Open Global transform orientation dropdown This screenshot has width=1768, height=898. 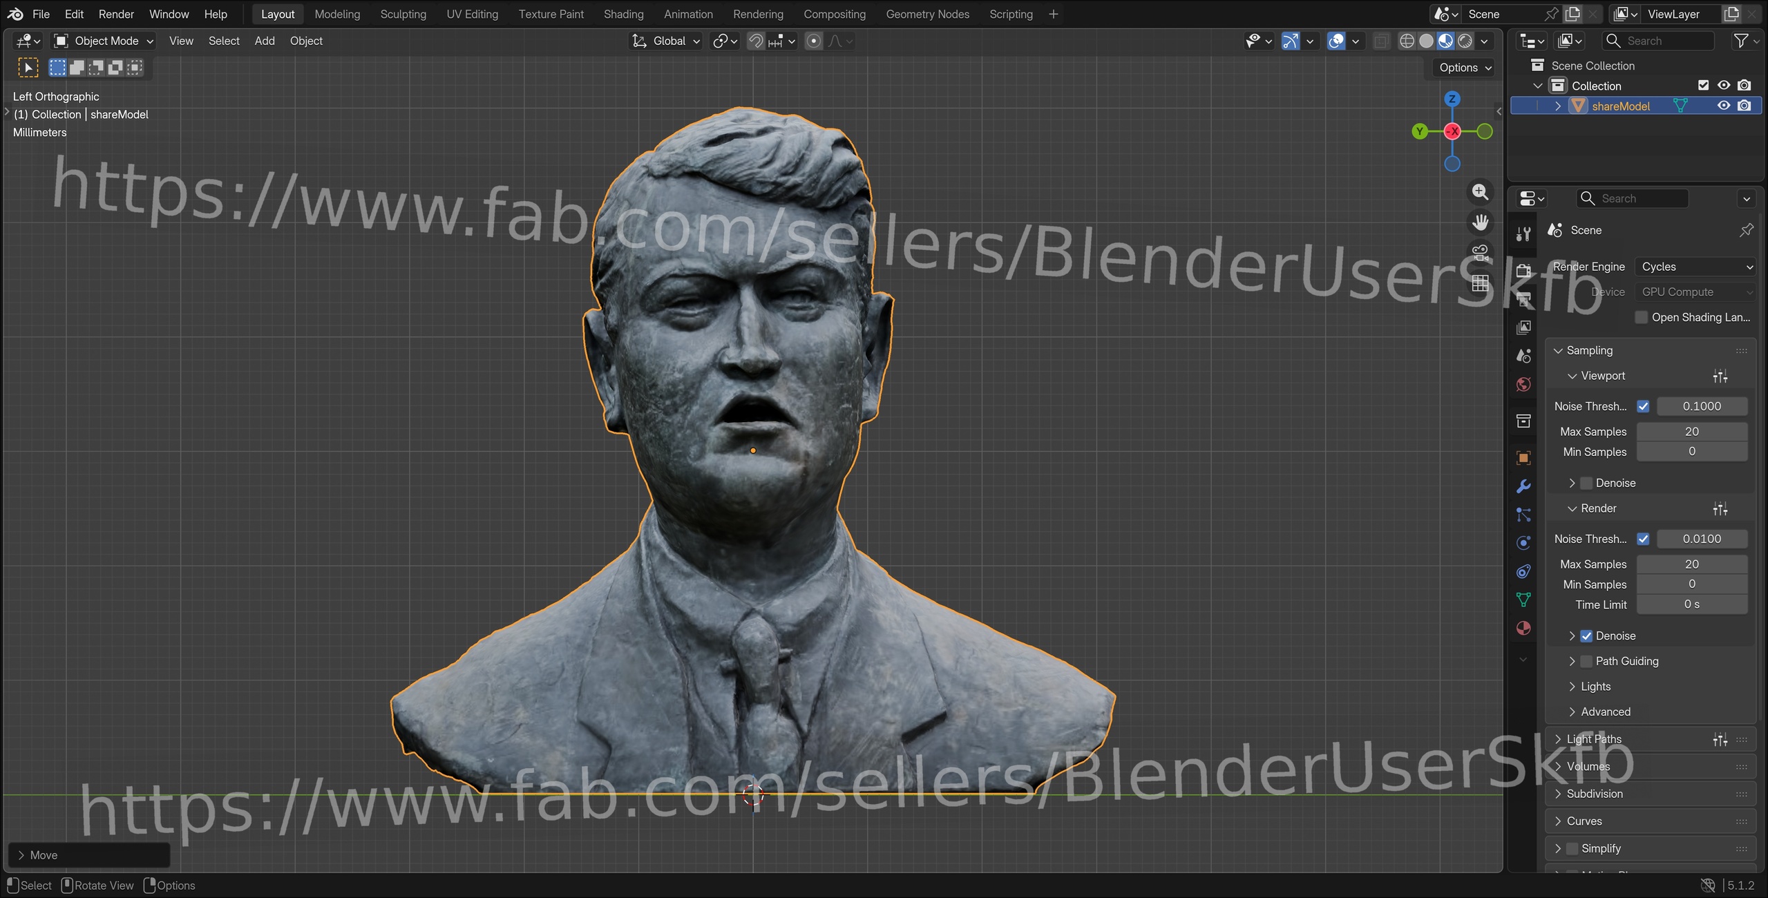667,41
